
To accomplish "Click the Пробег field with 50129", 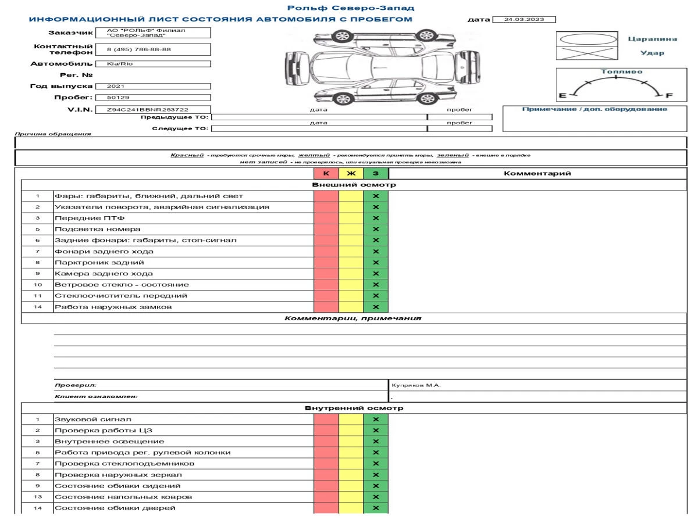I will (x=152, y=98).
